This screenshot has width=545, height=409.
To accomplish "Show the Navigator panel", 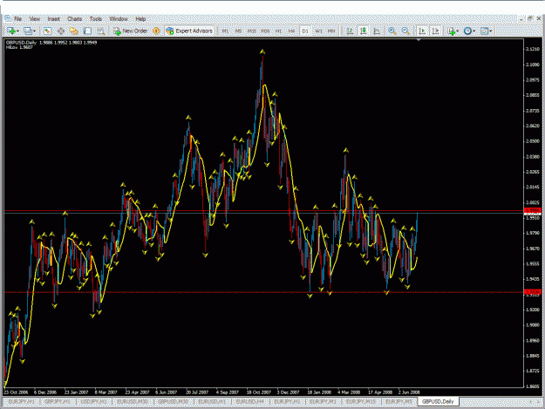I will (x=74, y=31).
